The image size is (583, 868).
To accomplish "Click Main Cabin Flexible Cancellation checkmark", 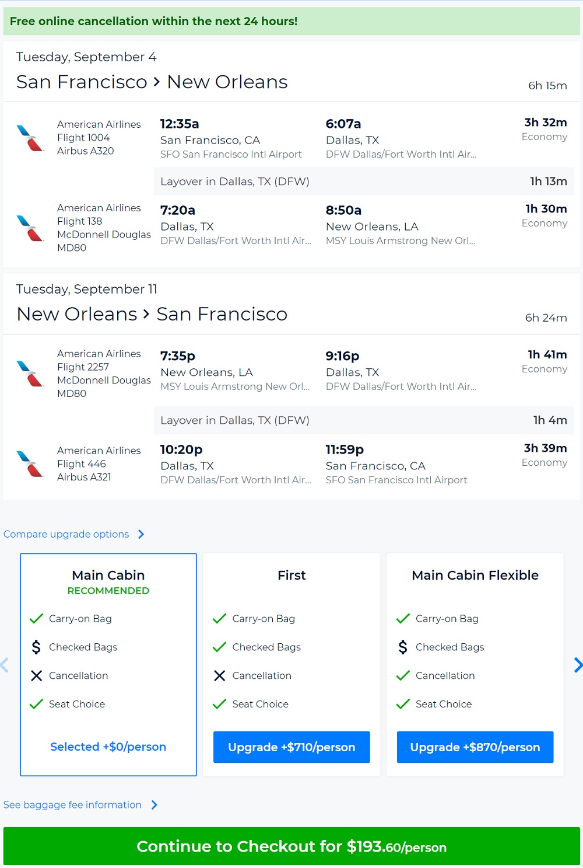I will pyautogui.click(x=403, y=676).
